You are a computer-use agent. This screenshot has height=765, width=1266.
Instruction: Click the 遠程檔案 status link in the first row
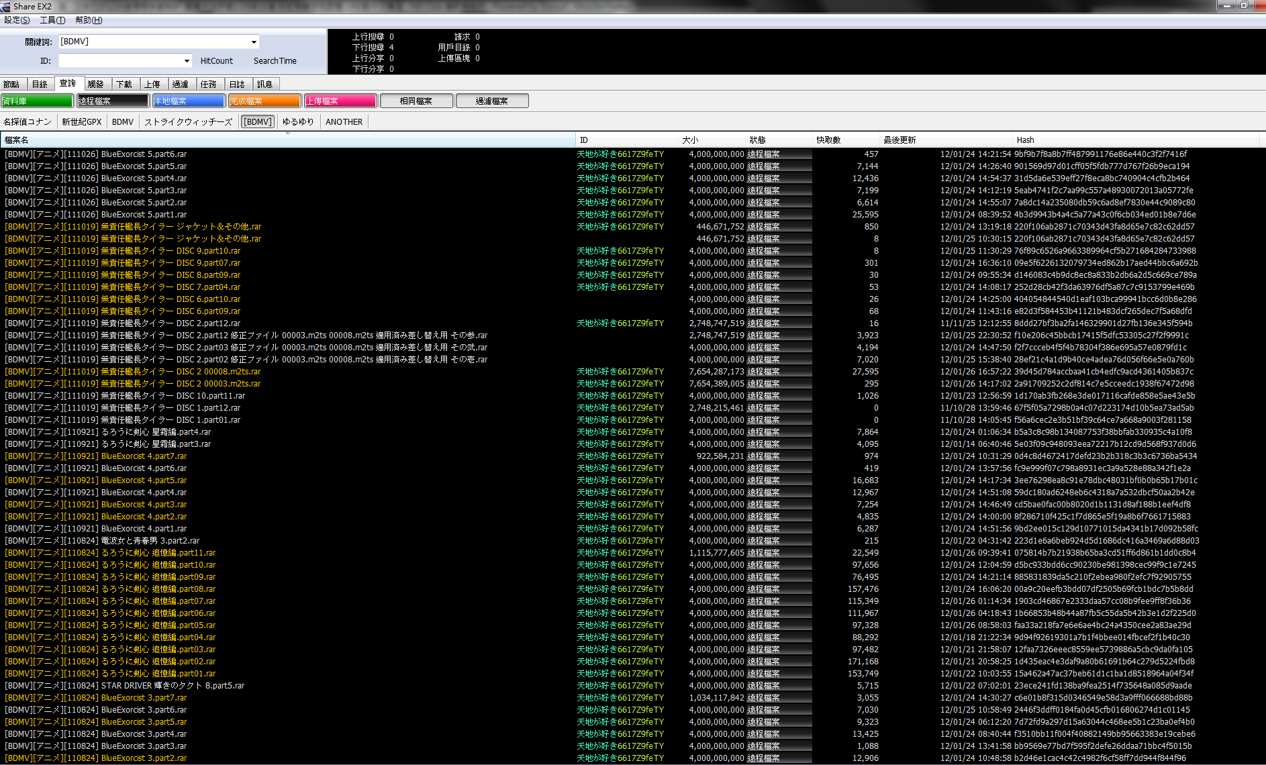(763, 154)
